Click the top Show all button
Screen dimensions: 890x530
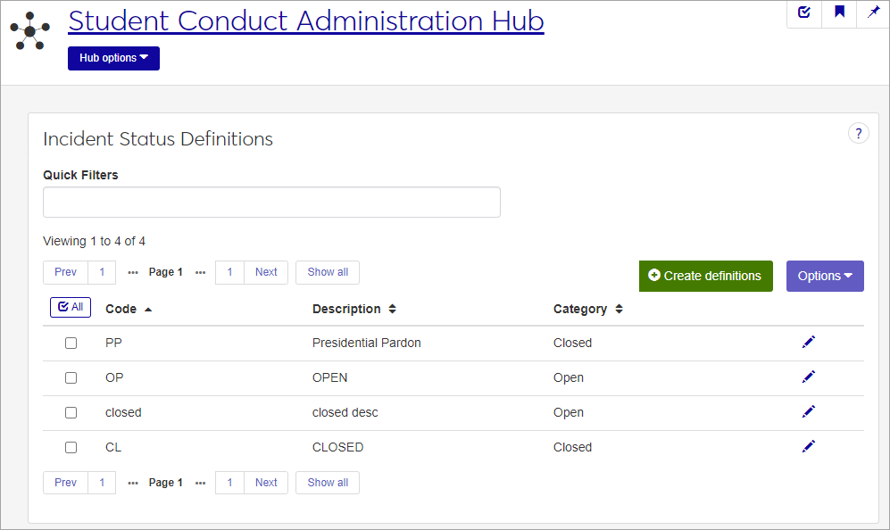click(x=328, y=272)
